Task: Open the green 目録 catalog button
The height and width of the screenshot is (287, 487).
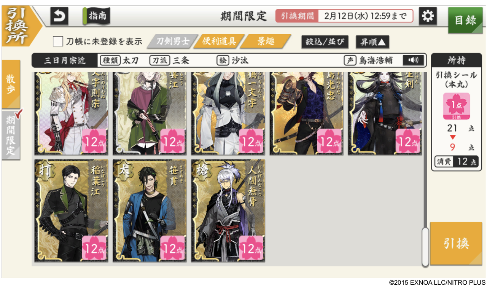Action: tap(465, 20)
